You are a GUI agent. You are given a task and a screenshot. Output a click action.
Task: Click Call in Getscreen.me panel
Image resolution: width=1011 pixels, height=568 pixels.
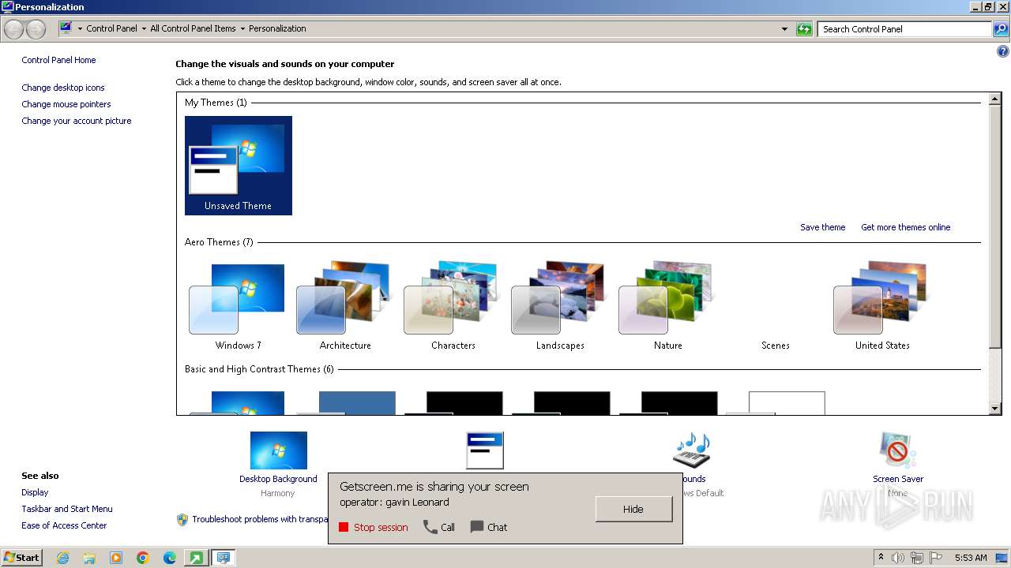(x=439, y=527)
